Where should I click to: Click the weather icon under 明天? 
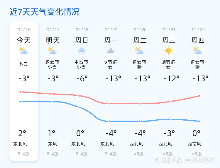53,51
